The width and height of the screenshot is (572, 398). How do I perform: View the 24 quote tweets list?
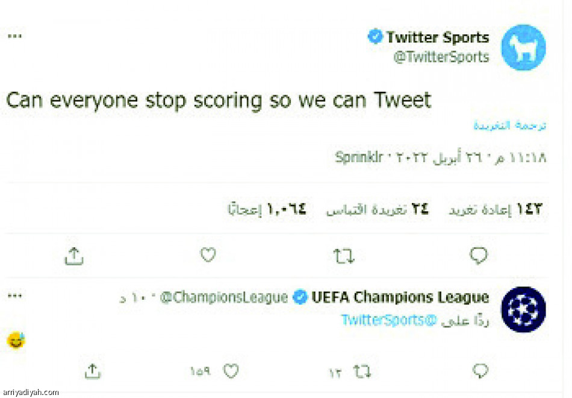coord(378,209)
